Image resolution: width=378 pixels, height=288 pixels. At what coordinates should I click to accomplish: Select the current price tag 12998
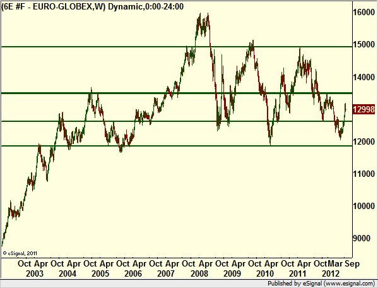(363, 109)
